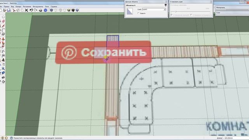The width and height of the screenshot is (249, 140).
Task: Open the Инструменты menu
Action: (38, 7)
